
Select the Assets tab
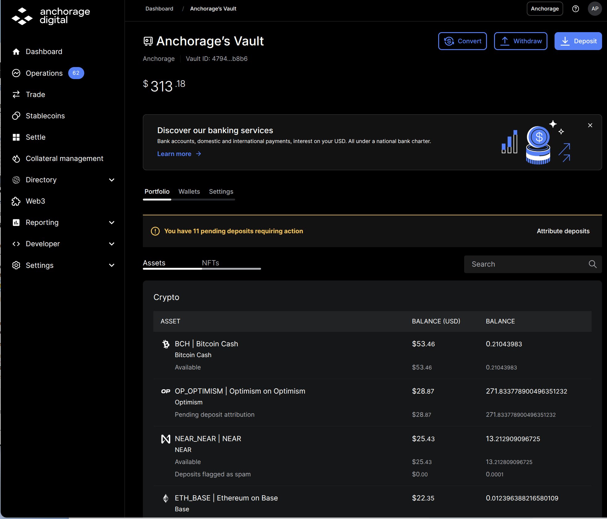point(154,263)
